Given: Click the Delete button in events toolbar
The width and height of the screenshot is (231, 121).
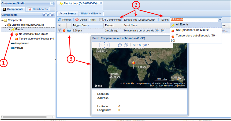Looking at the screenshot, I should point(81,20).
